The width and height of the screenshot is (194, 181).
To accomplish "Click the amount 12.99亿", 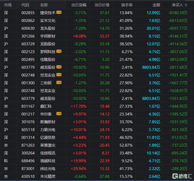I will click(x=153, y=13).
